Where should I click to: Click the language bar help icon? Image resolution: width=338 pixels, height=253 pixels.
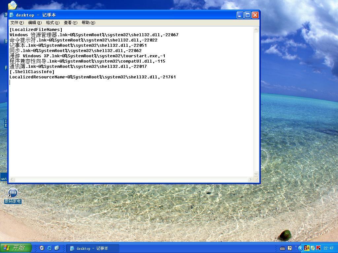(x=290, y=248)
